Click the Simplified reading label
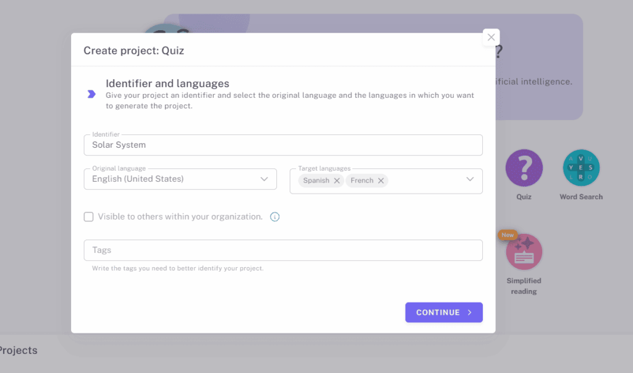Image resolution: width=633 pixels, height=373 pixels. 524,286
